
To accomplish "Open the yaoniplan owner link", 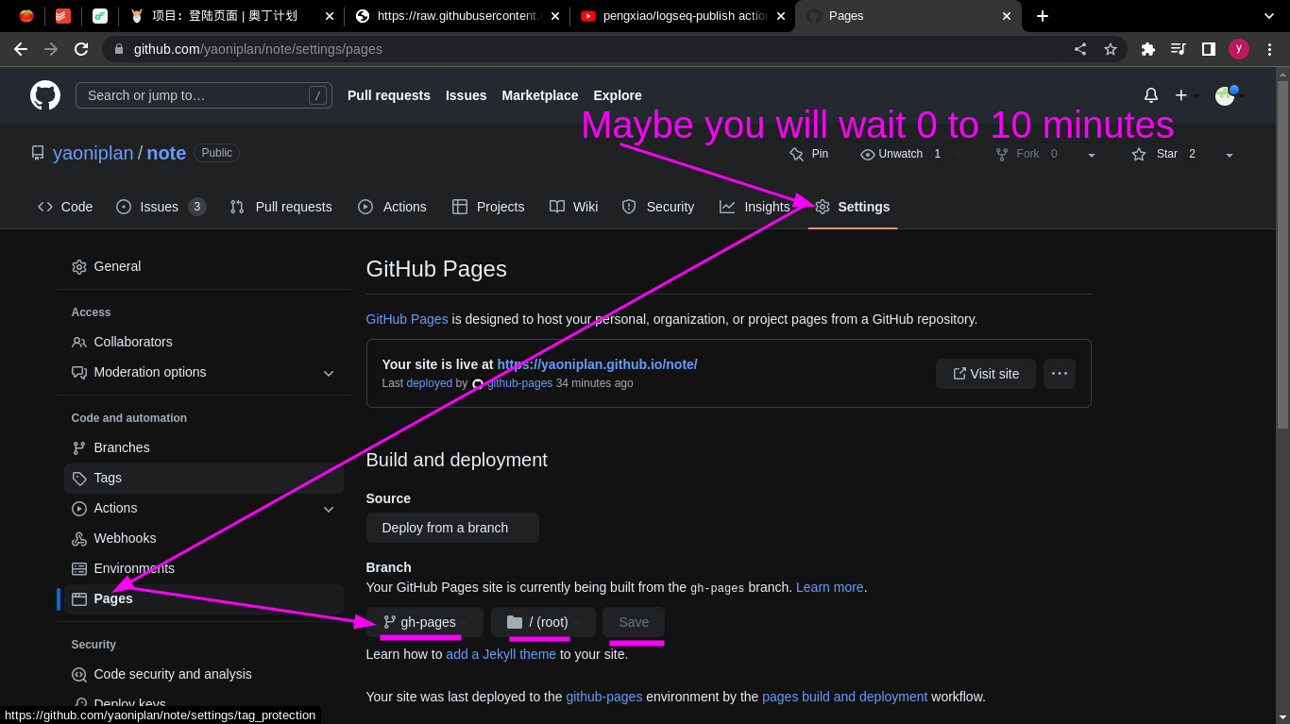I will 93,153.
